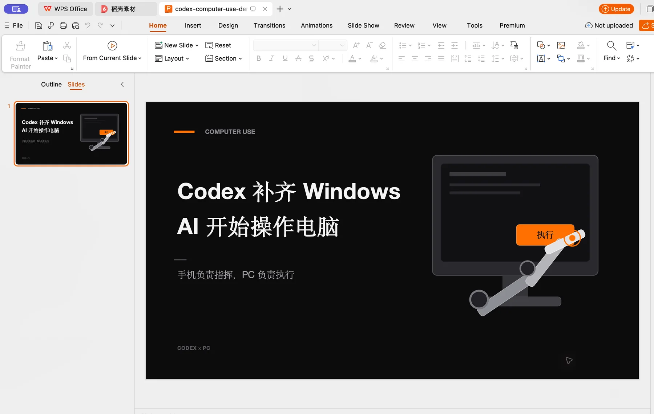Screen dimensions: 654x414
Task: Toggle Strikethrough formatting
Action: coord(298,58)
